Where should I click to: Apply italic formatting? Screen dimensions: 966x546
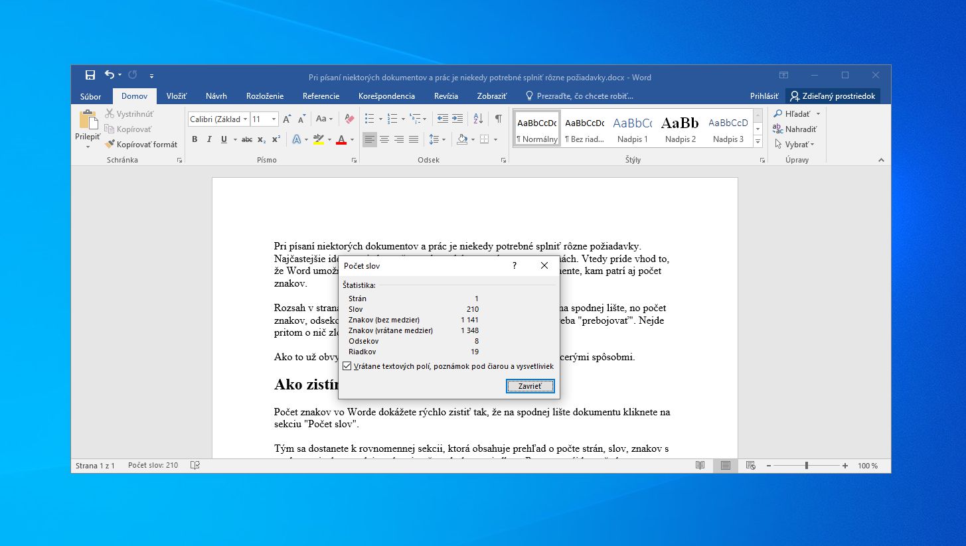[209, 139]
